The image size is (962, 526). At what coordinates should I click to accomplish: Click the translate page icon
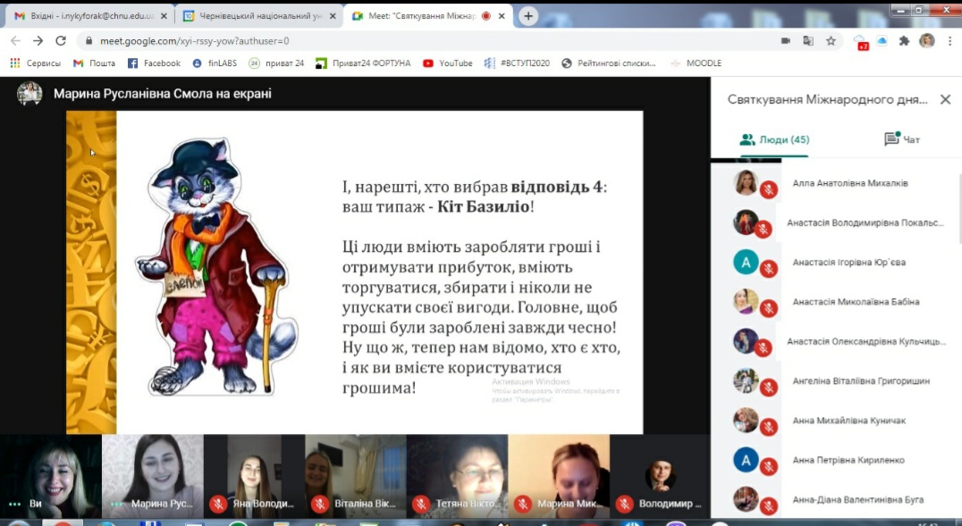tap(808, 40)
